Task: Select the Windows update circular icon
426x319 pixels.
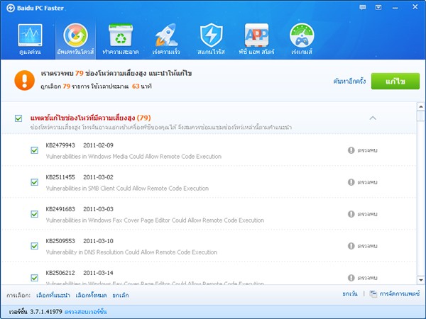Action: tap(75, 35)
